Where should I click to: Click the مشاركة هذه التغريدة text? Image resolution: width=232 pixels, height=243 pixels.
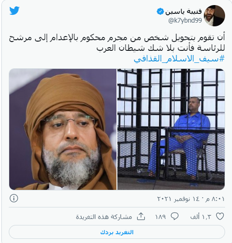[x=104, y=217]
